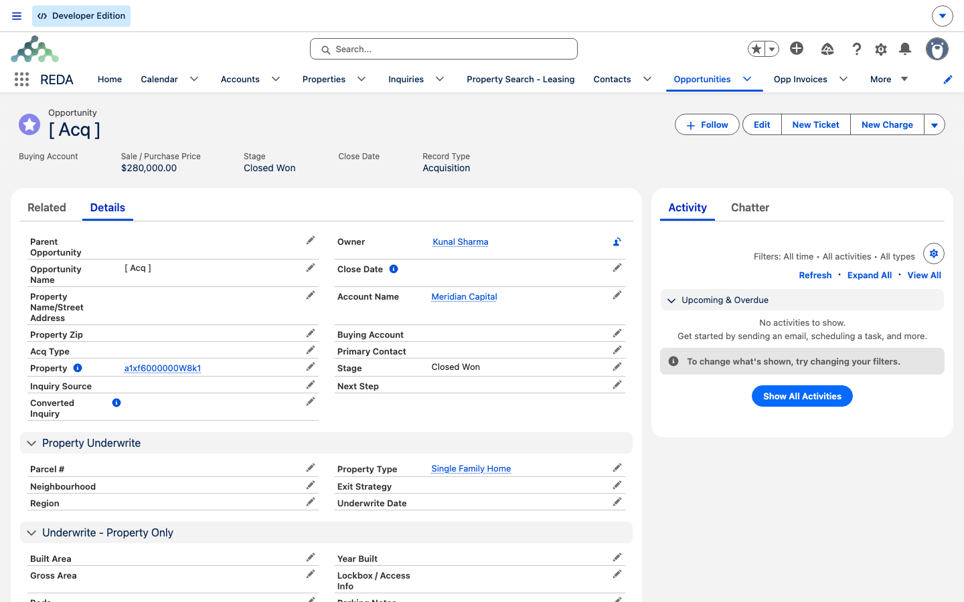964x602 pixels.
Task: Open the user profile avatar
Action: coord(937,49)
